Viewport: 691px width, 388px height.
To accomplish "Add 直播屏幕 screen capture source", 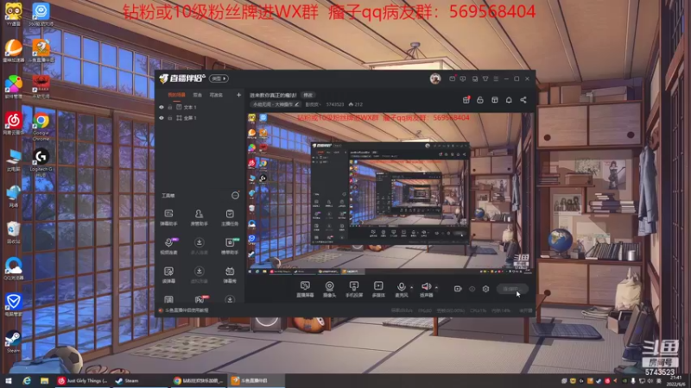I will (305, 290).
